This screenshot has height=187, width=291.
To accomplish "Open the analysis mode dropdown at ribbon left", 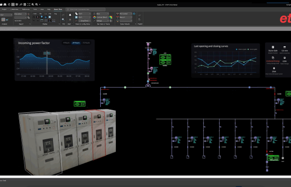I will pyautogui.click(x=6, y=15).
